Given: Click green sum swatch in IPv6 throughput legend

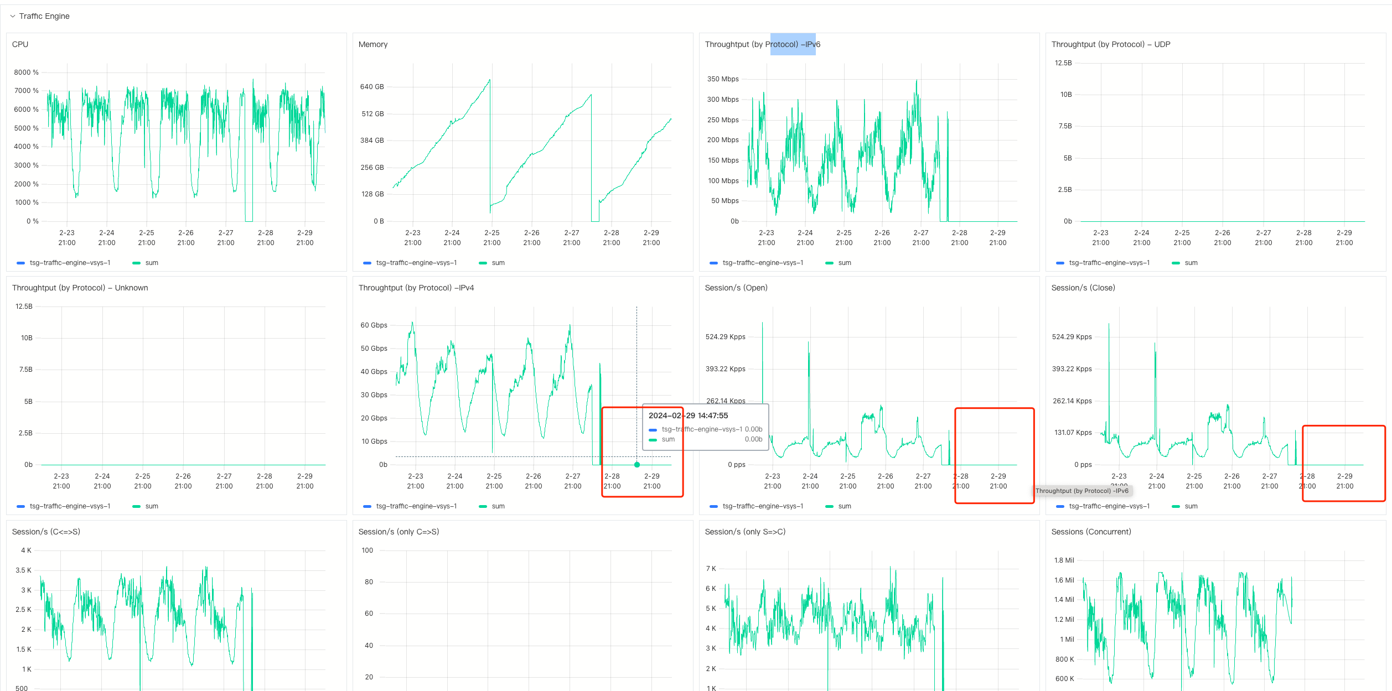Looking at the screenshot, I should pyautogui.click(x=829, y=263).
